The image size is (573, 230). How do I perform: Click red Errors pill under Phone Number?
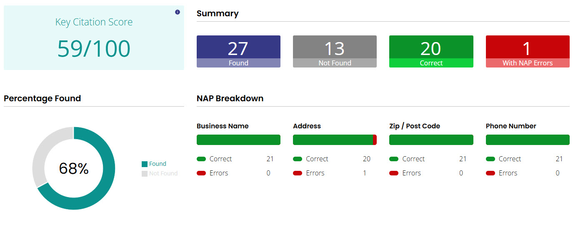(490, 173)
